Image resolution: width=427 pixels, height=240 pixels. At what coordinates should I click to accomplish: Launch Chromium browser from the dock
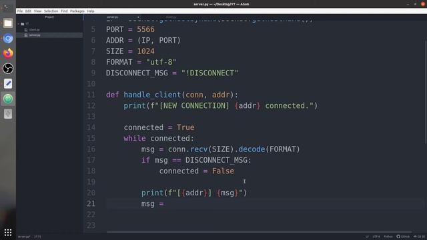[x=8, y=39]
